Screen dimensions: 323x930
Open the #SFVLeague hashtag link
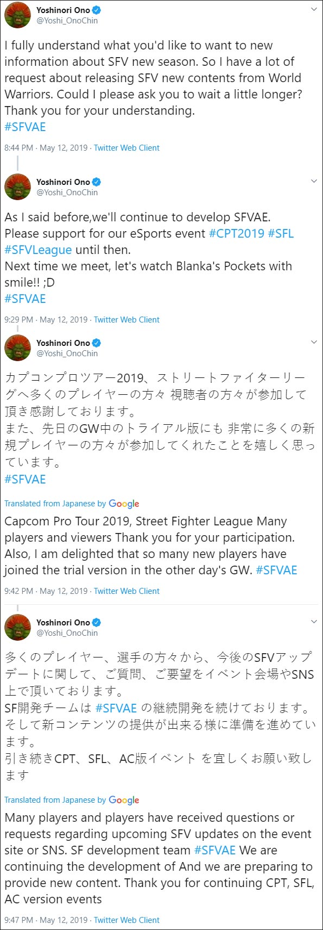coord(37,249)
